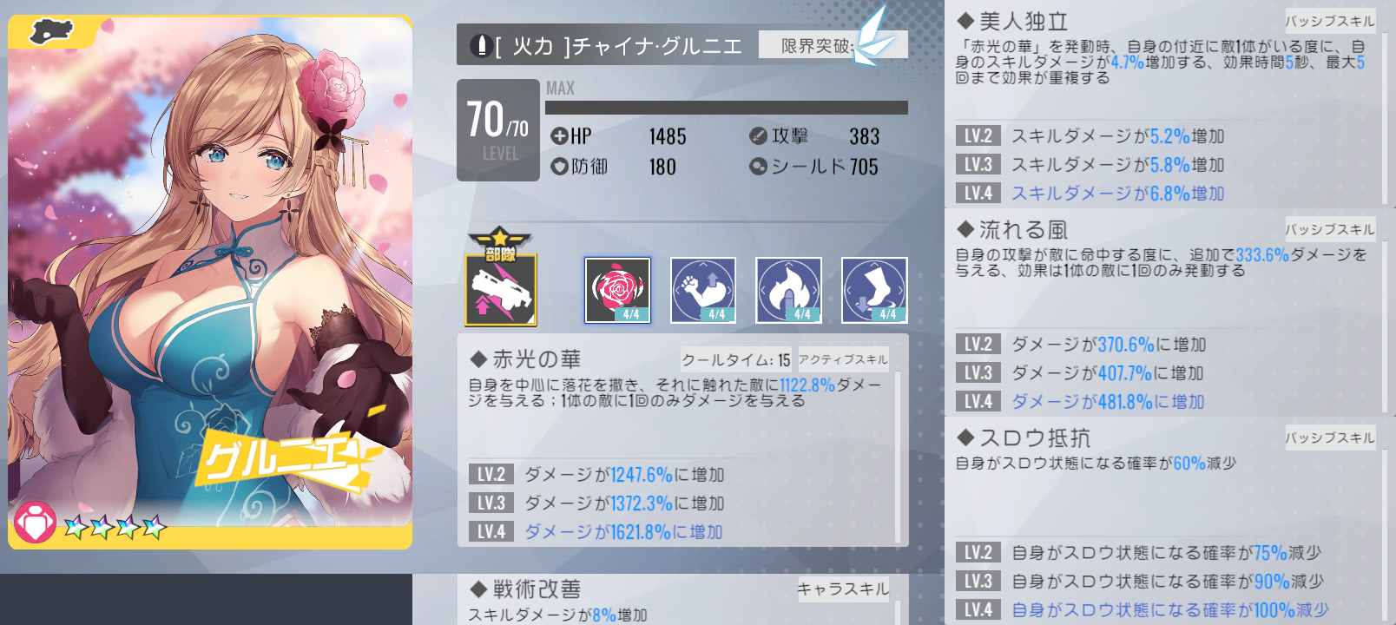Screen dimensions: 1396x625
Task: Open the グルニエ character card portrait
Action: pos(210,282)
